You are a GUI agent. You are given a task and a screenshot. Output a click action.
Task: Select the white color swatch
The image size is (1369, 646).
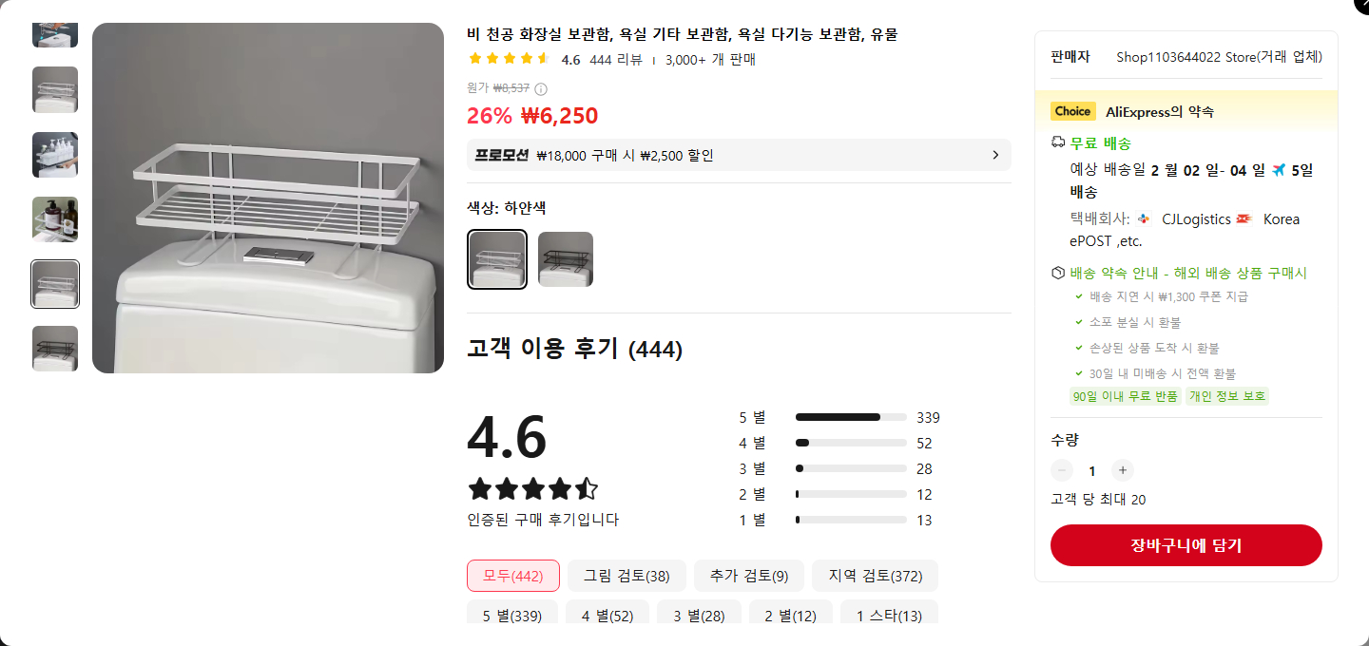click(497, 259)
